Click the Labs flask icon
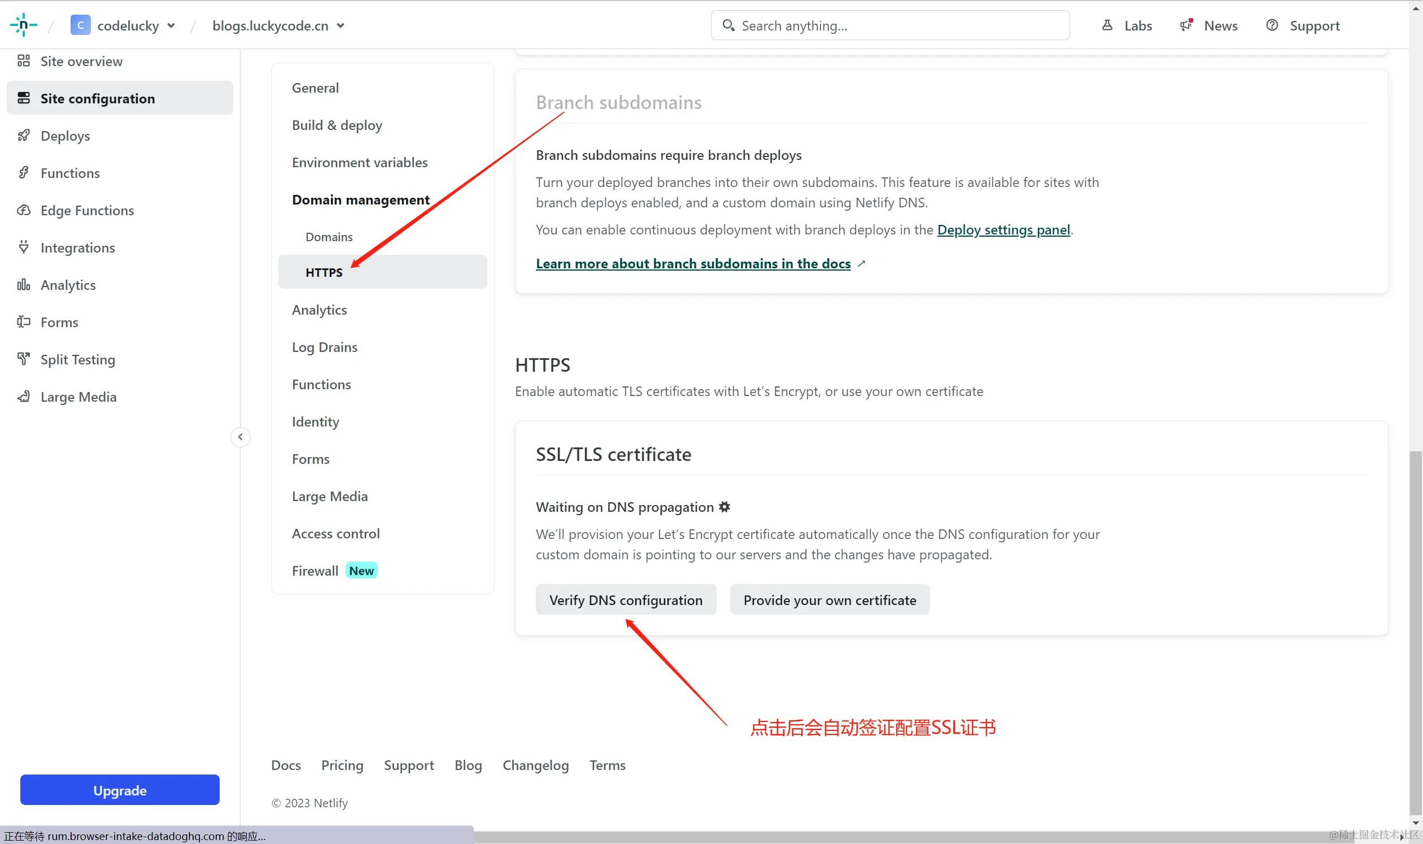The height and width of the screenshot is (844, 1423). coord(1107,25)
